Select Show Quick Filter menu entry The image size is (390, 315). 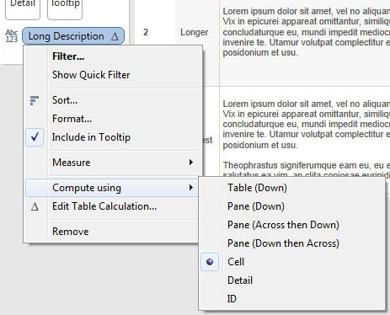coord(91,75)
